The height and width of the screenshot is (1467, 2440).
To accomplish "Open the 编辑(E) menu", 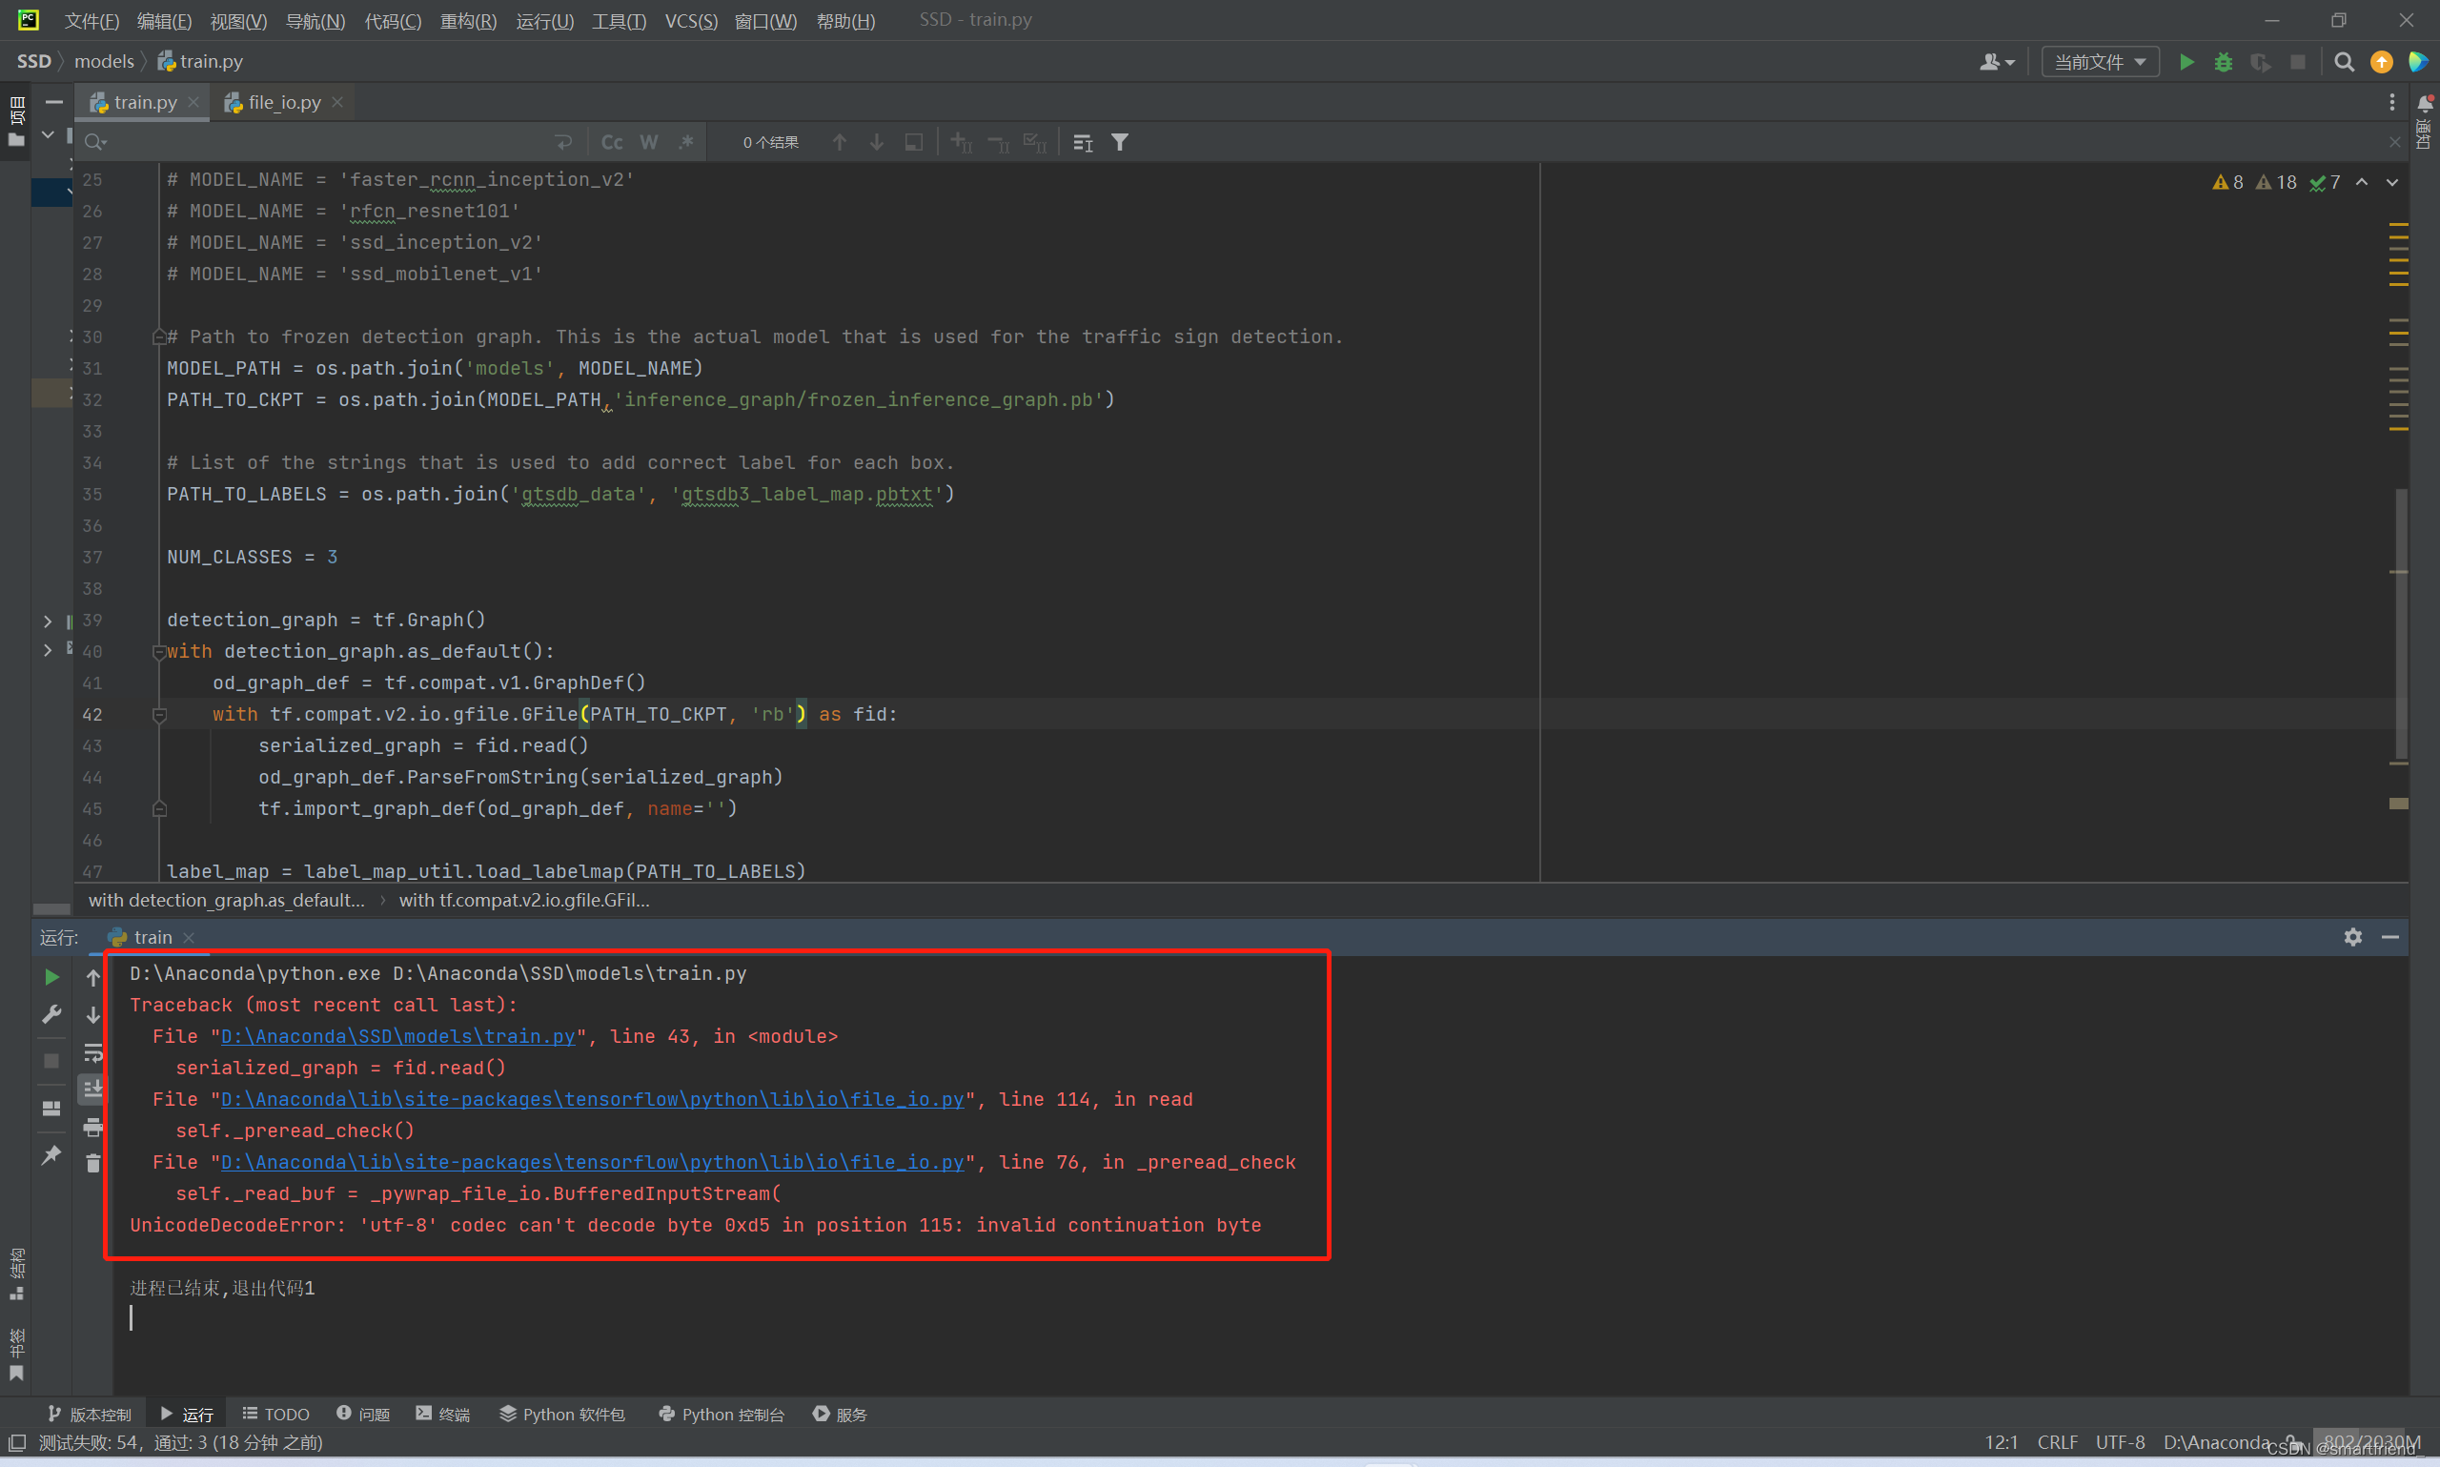I will pos(164,21).
